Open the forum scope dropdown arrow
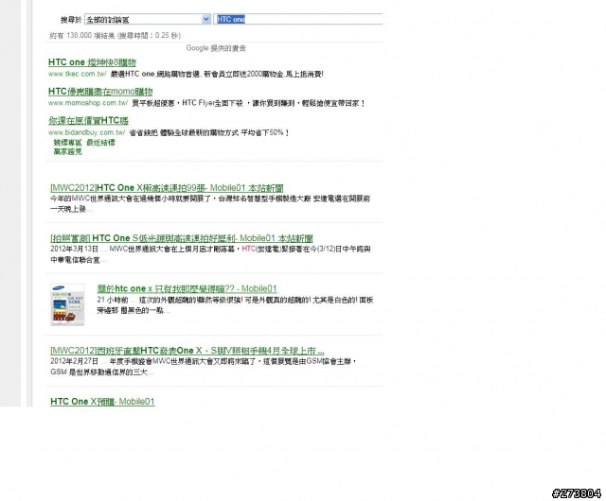 [206, 19]
